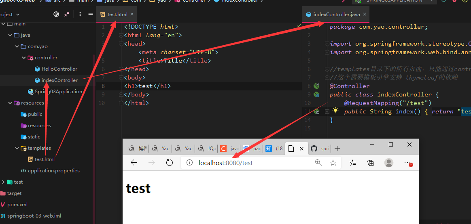Click the green checkmark inspection indicator in test.html
471x224 pixels.
299,26
